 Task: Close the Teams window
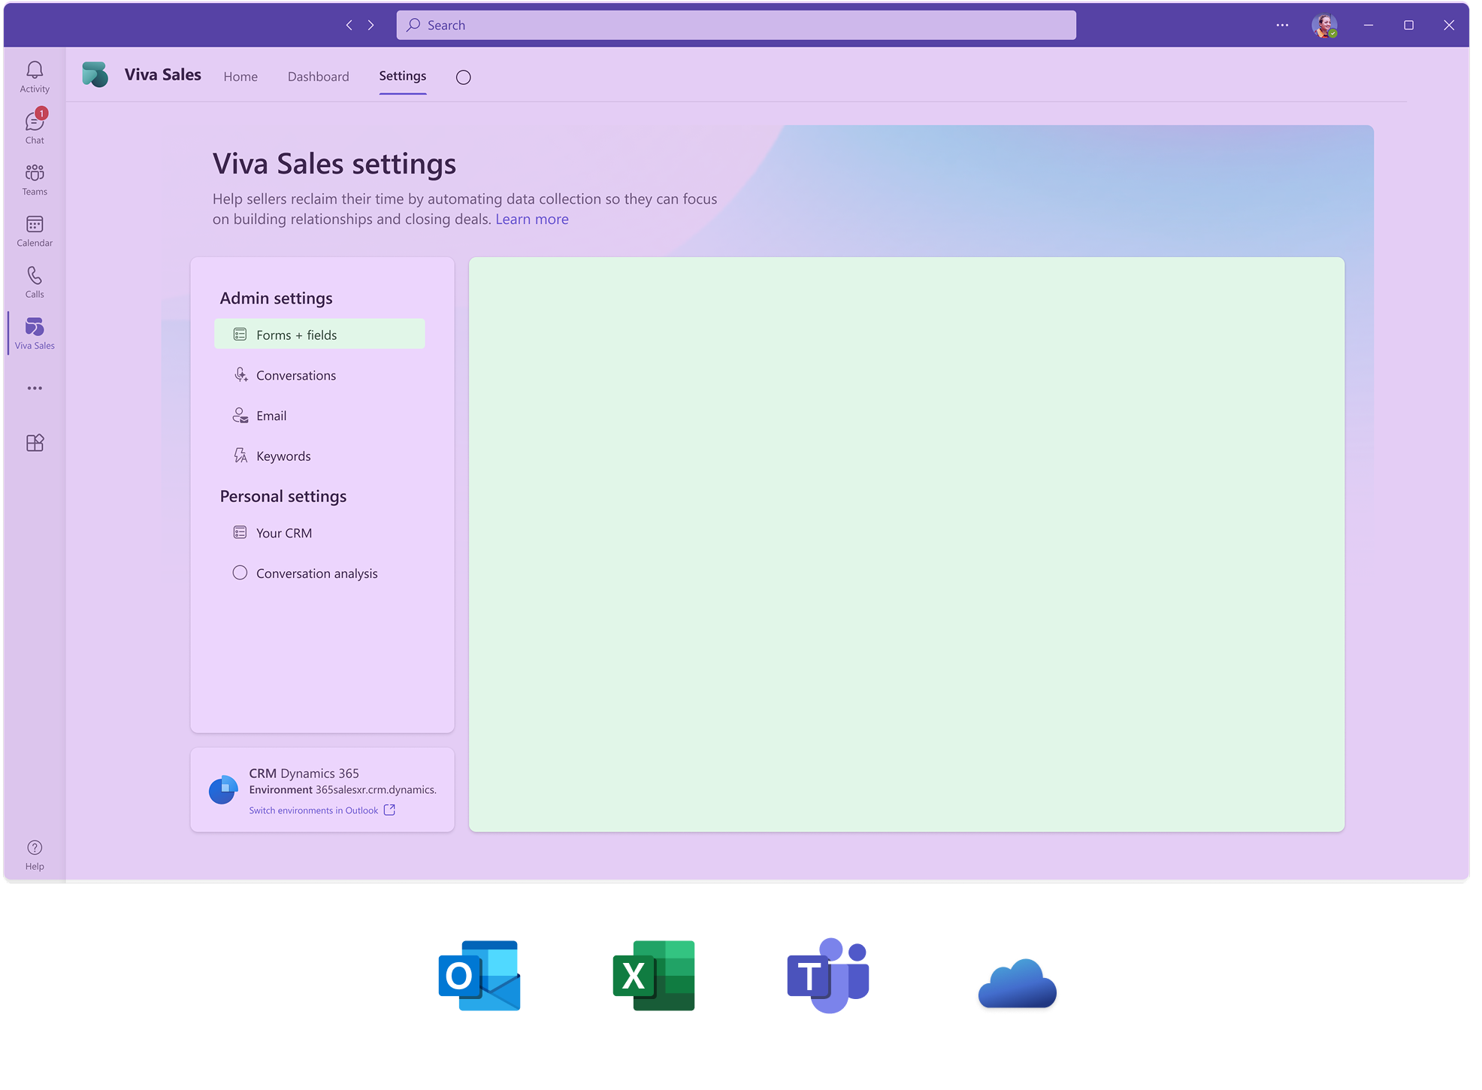point(1449,25)
